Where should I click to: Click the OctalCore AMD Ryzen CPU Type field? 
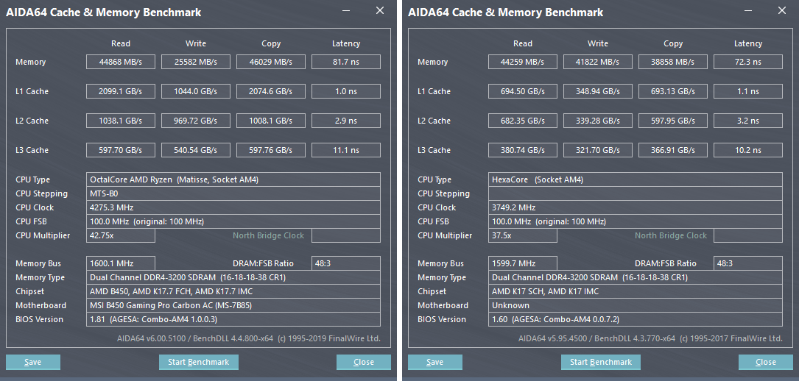pos(233,179)
